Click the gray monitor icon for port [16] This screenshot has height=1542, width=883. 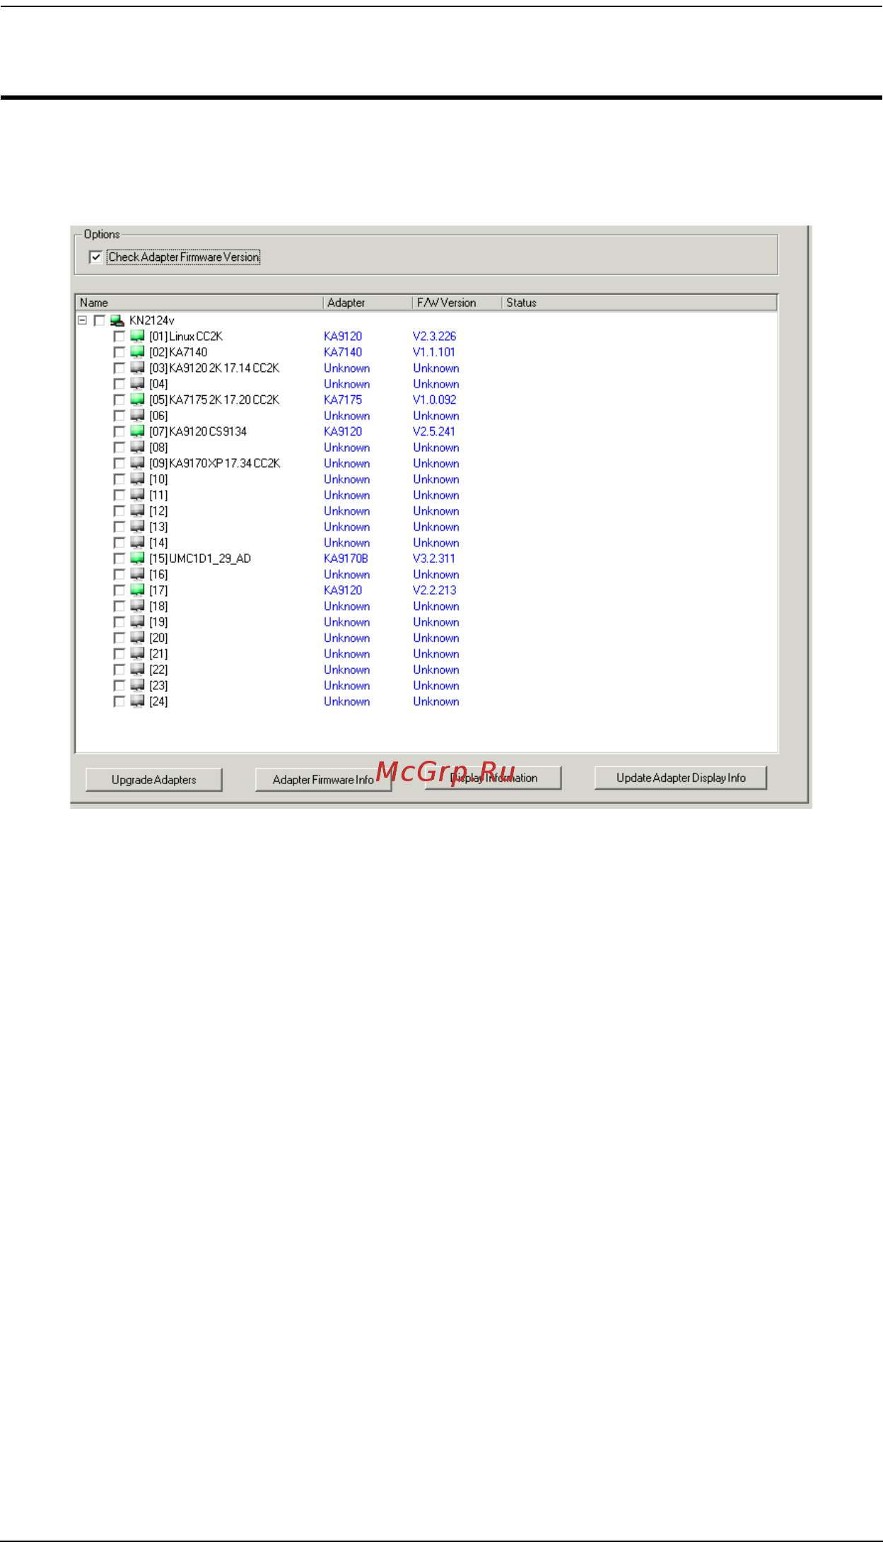tap(137, 575)
